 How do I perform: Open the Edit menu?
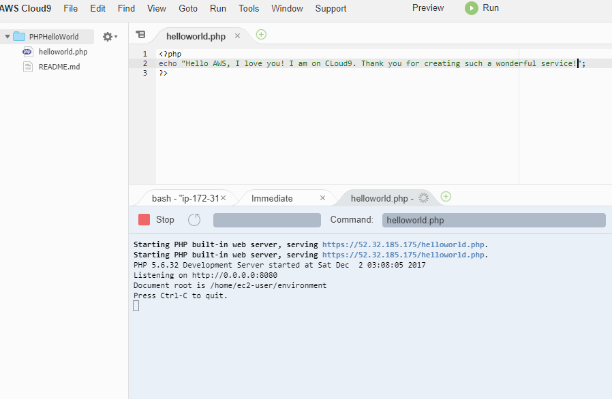click(97, 8)
